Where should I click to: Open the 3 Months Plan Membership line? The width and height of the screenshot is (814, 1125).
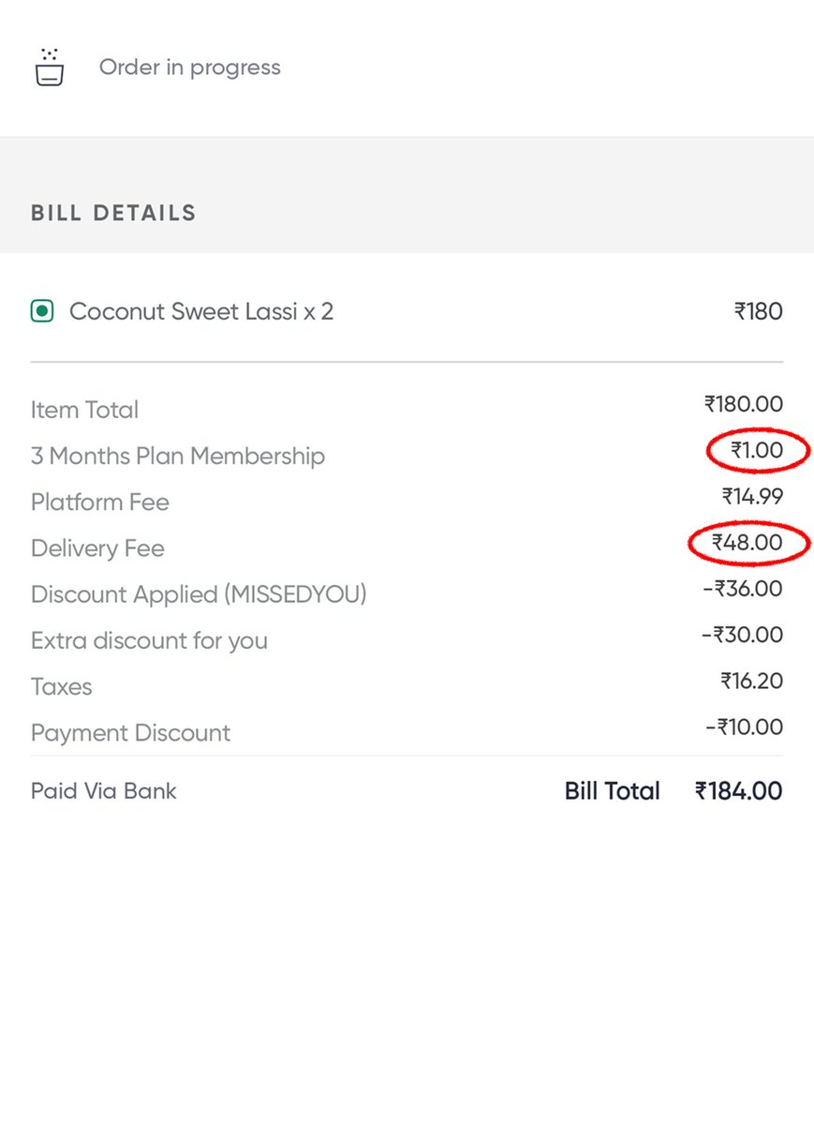tap(178, 456)
